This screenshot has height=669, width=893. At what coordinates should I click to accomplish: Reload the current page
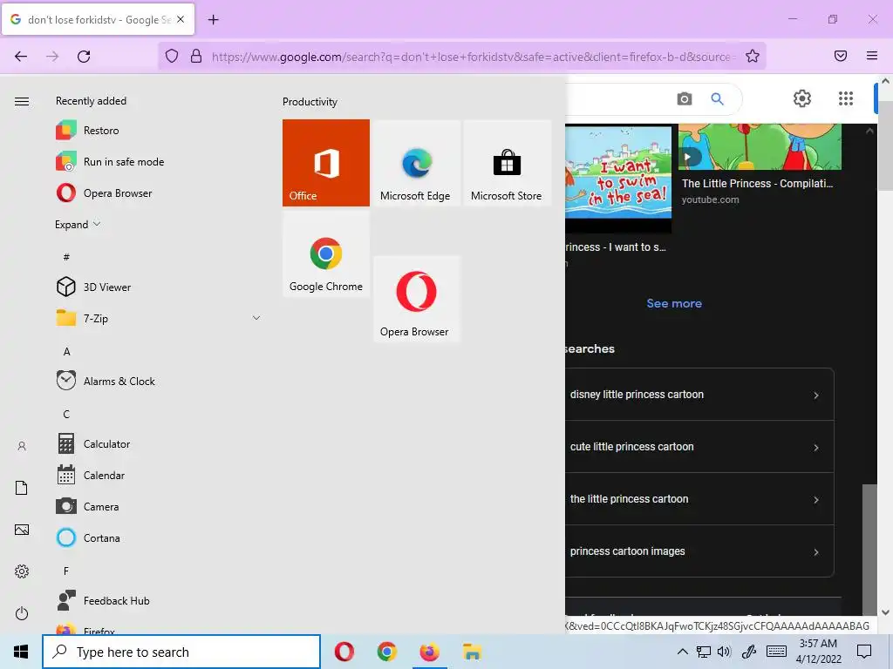84,57
